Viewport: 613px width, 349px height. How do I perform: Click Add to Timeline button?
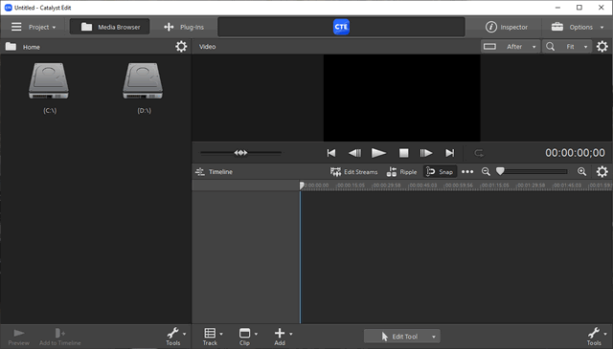[x=59, y=338]
